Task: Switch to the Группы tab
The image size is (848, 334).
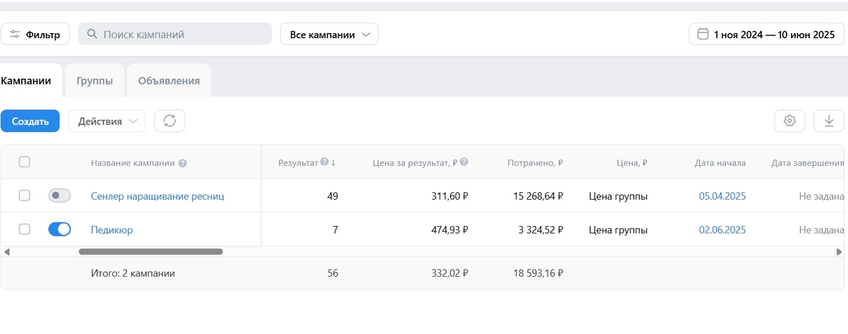Action: click(x=95, y=80)
